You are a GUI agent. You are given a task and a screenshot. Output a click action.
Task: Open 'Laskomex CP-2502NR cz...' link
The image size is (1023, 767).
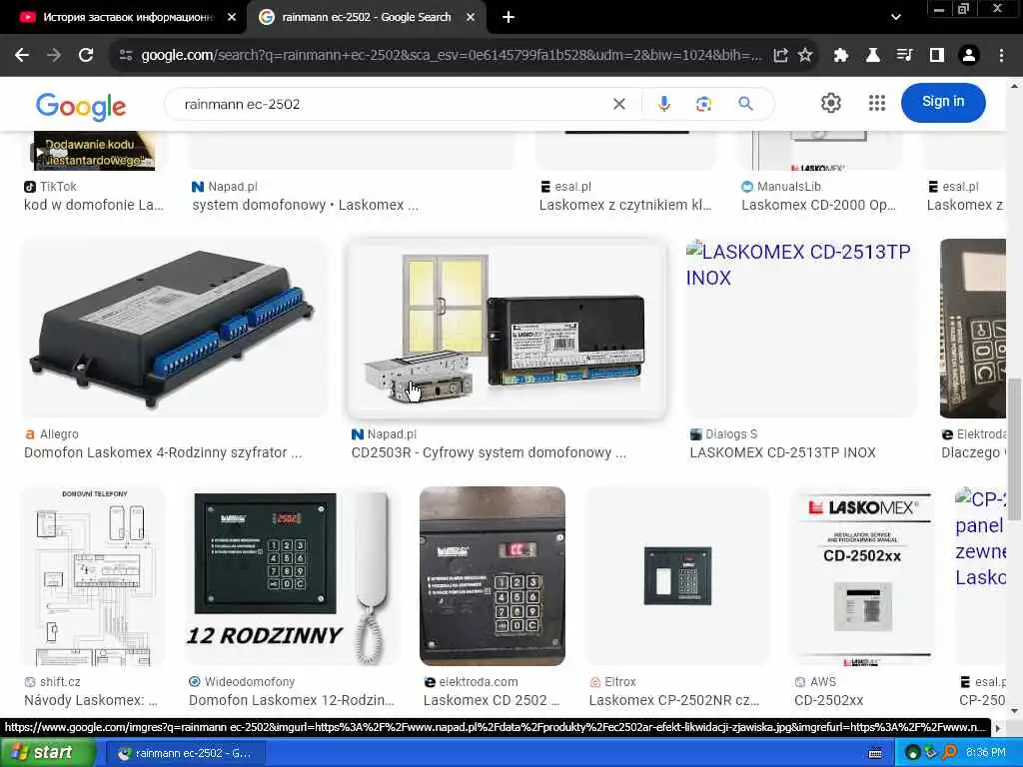tap(674, 700)
